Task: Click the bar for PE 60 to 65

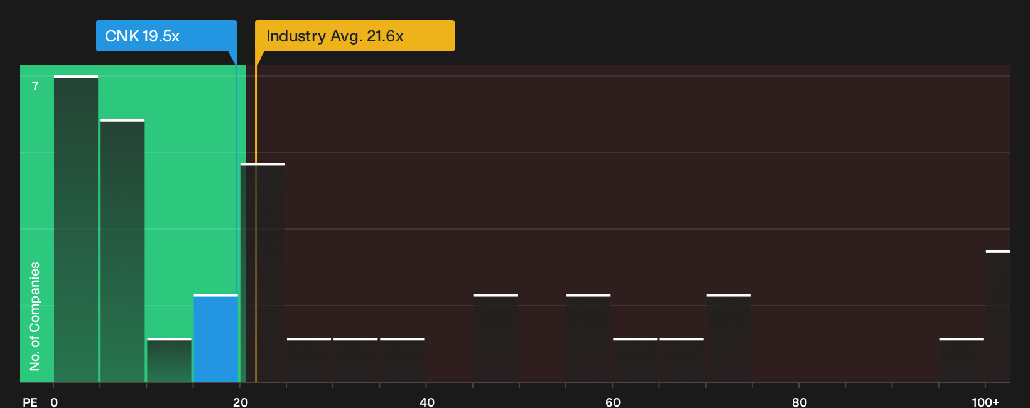Action: pyautogui.click(x=635, y=360)
